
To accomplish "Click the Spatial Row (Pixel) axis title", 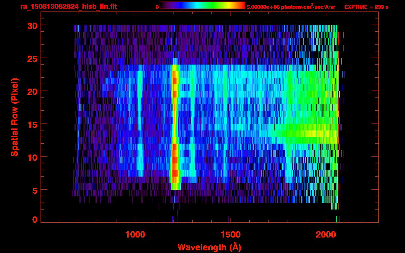I will click(x=15, y=117).
